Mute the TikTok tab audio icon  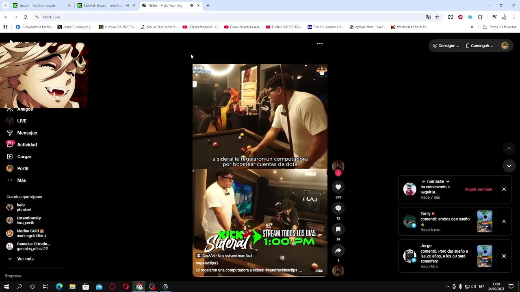tap(191, 6)
